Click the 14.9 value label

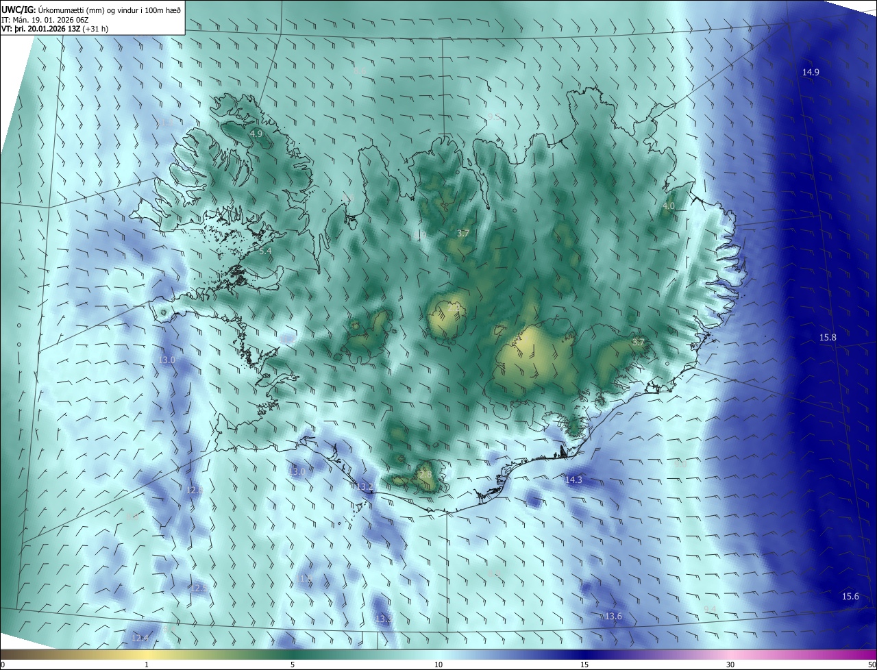click(x=811, y=72)
